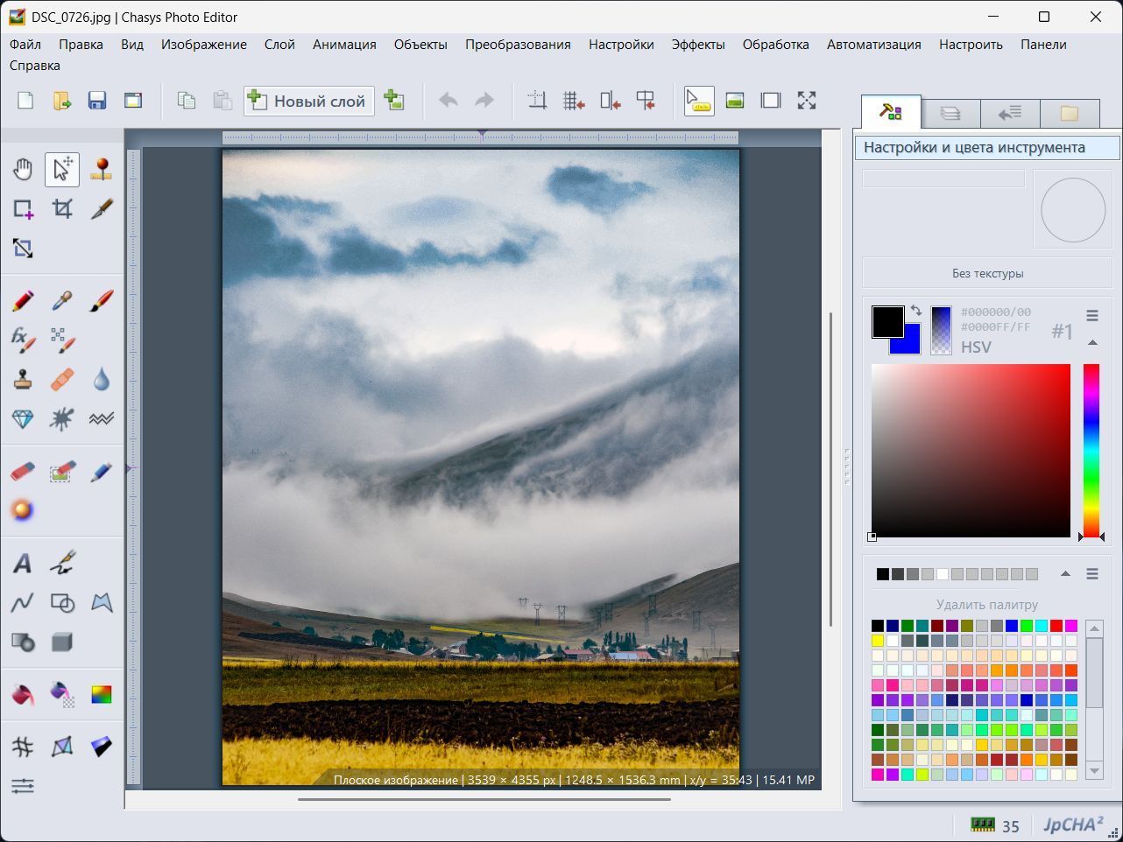Open the Справка menu
The height and width of the screenshot is (842, 1123).
35,65
